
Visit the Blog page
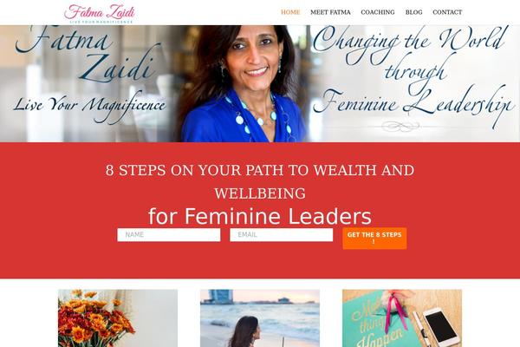tap(414, 12)
